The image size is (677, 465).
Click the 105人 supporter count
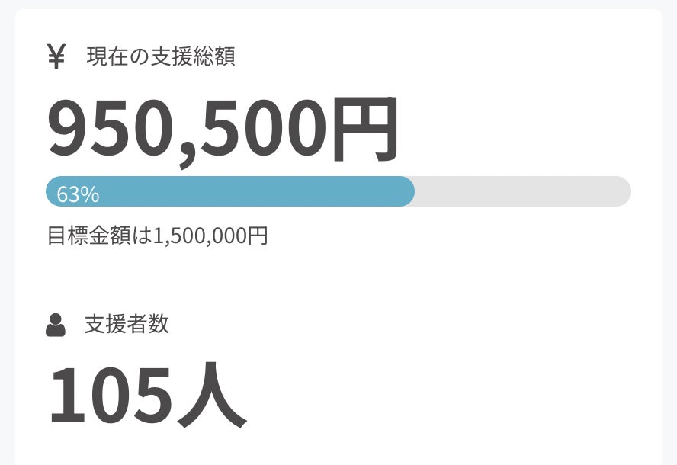[147, 395]
